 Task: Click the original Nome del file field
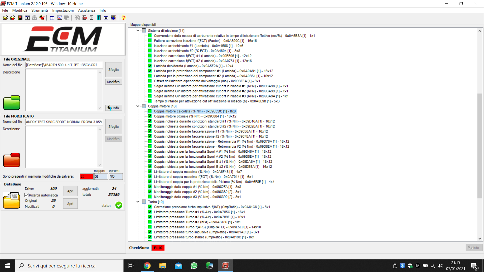point(64,65)
